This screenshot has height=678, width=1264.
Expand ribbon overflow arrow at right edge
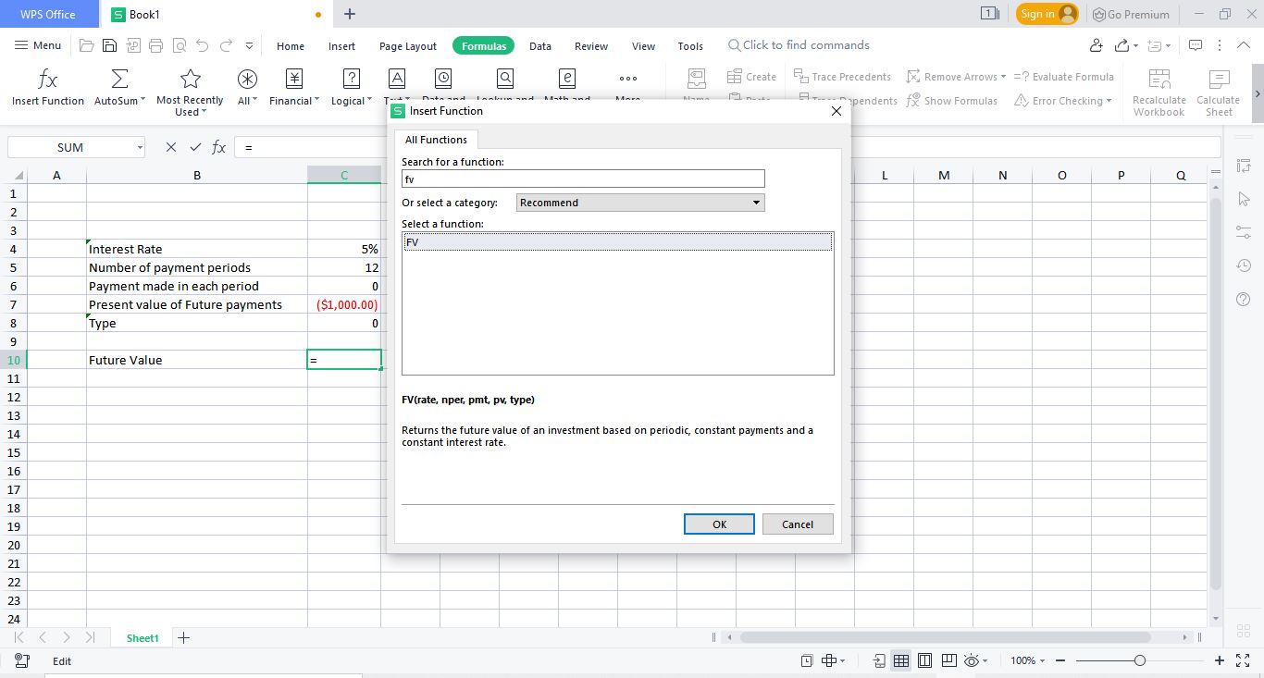pyautogui.click(x=1257, y=93)
